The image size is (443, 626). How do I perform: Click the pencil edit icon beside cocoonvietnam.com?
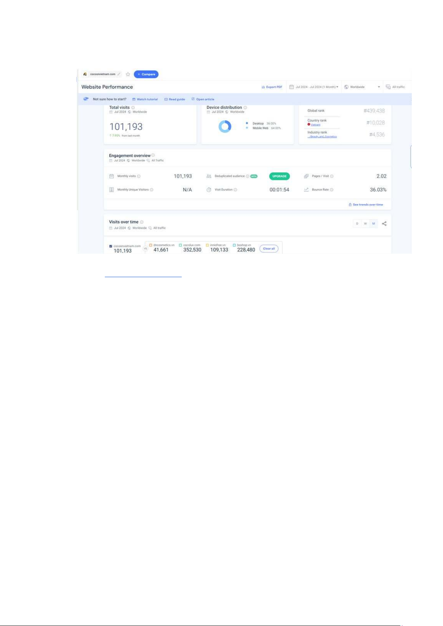(119, 74)
